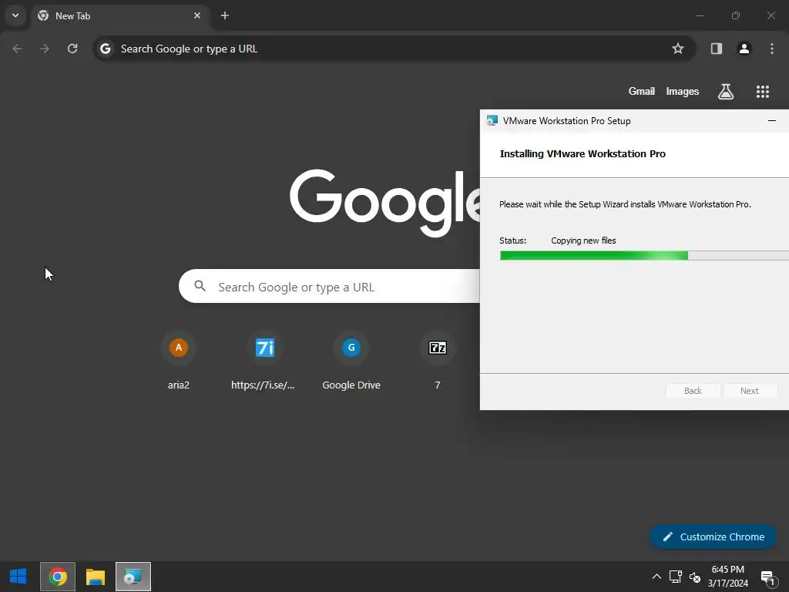This screenshot has height=592, width=789.
Task: Click the Google page search box
Action: (x=330, y=286)
